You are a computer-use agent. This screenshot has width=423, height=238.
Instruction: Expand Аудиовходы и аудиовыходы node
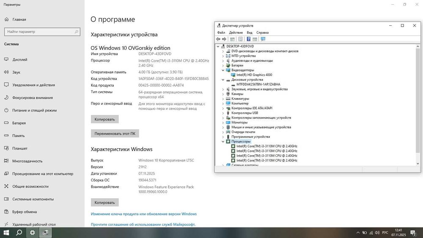pyautogui.click(x=223, y=60)
